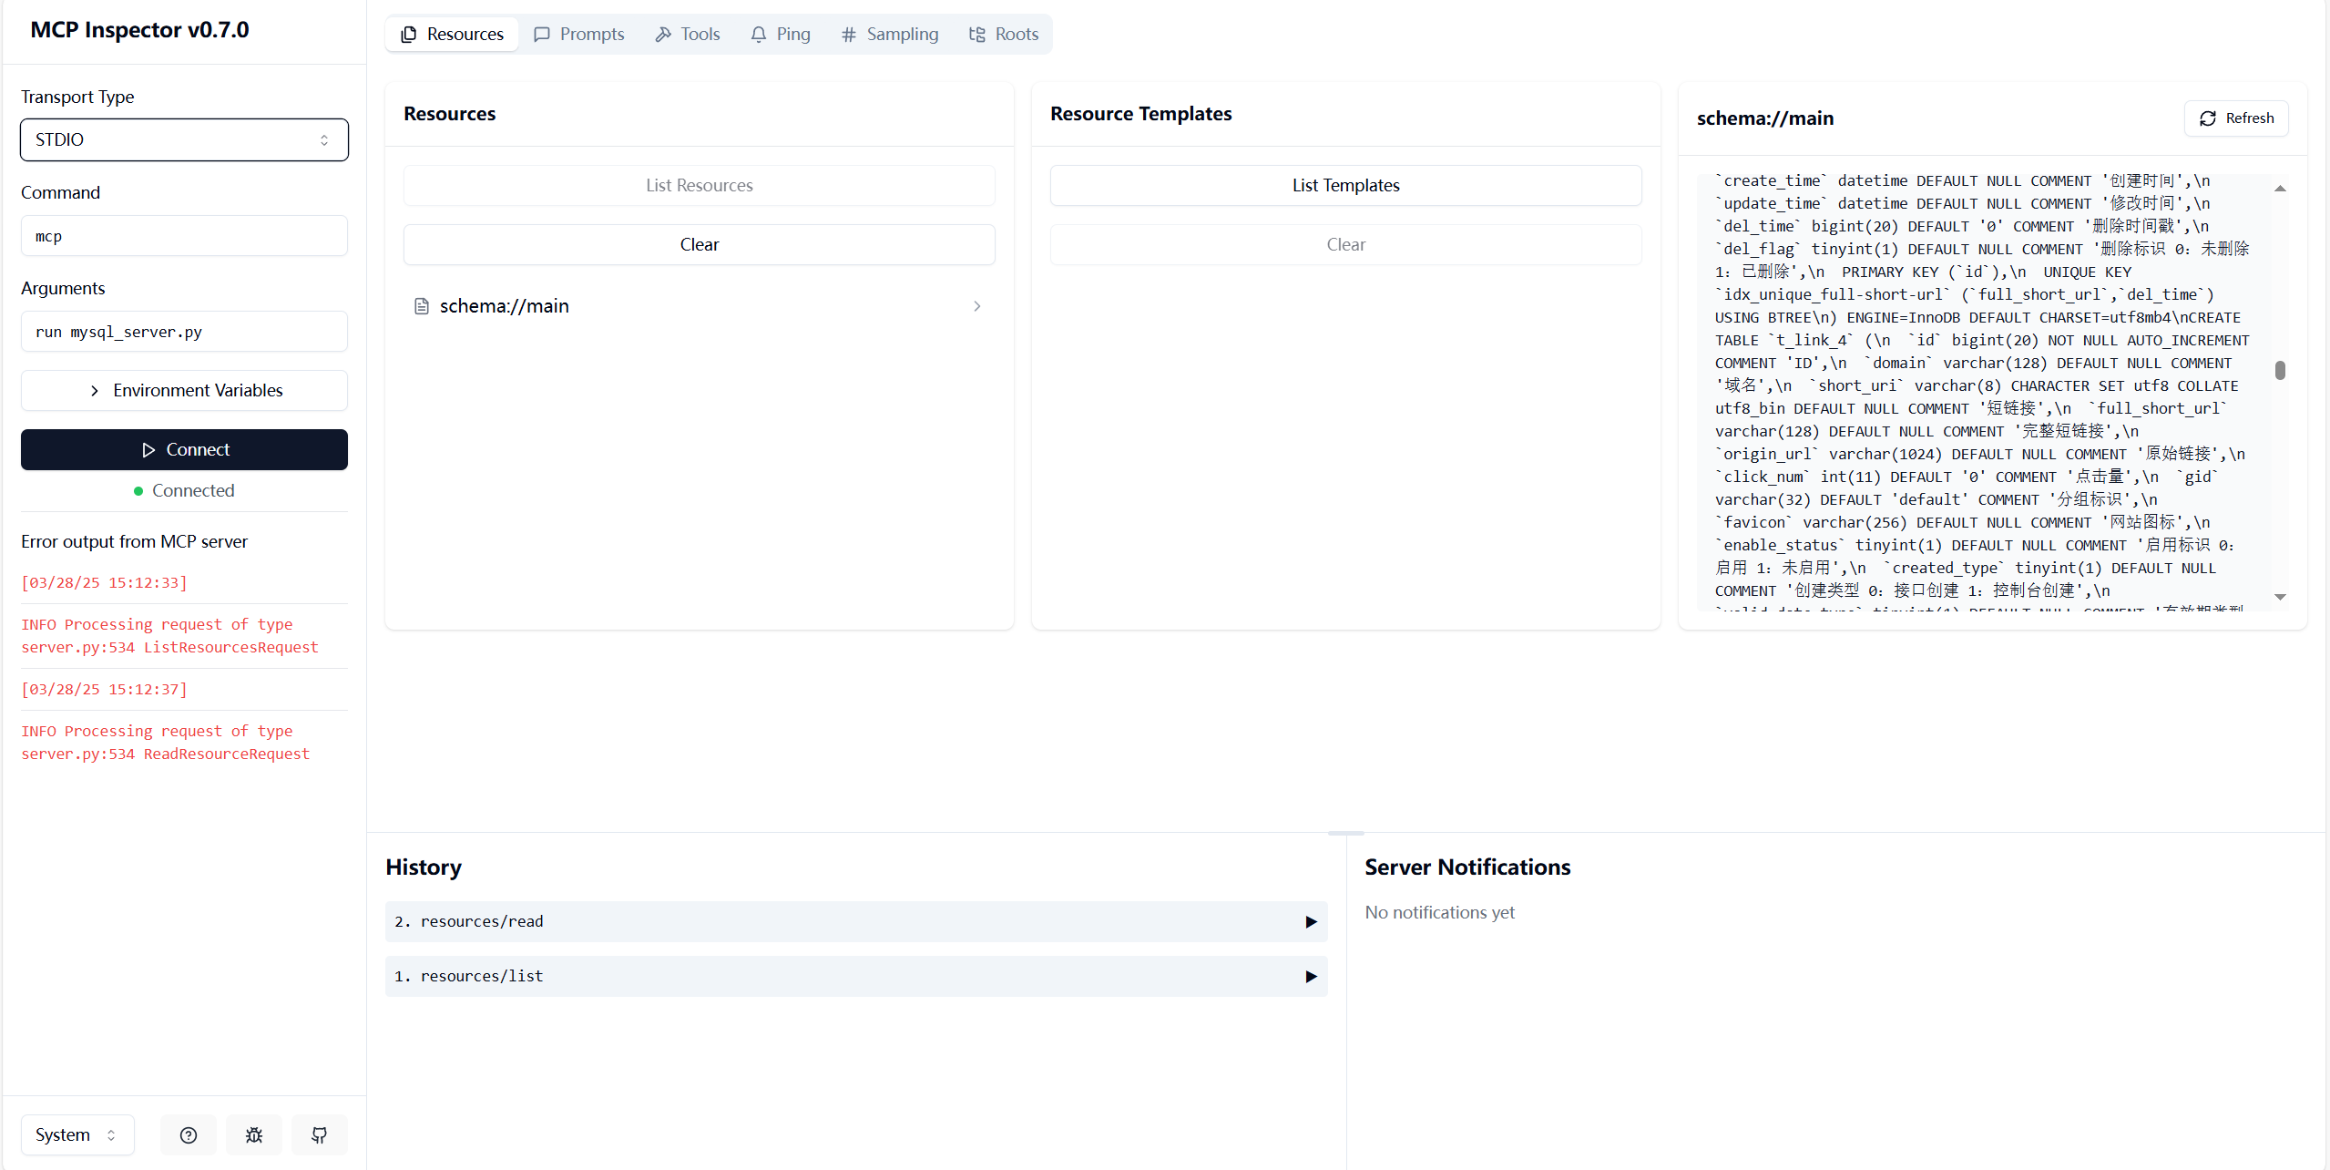Expand the resources/read history play arrow
This screenshot has height=1170, width=2330.
[x=1311, y=921]
